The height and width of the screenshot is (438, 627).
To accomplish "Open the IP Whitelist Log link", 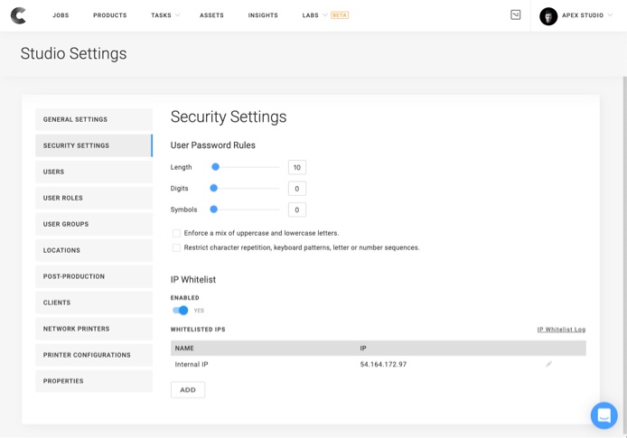I will click(561, 330).
